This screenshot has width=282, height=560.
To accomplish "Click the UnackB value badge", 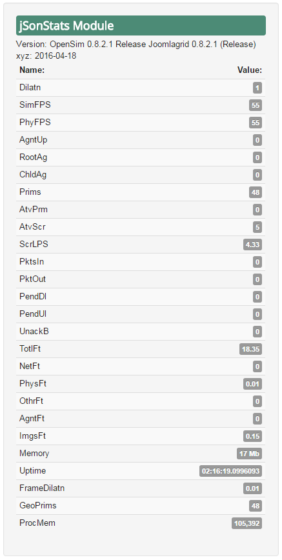I will click(257, 332).
